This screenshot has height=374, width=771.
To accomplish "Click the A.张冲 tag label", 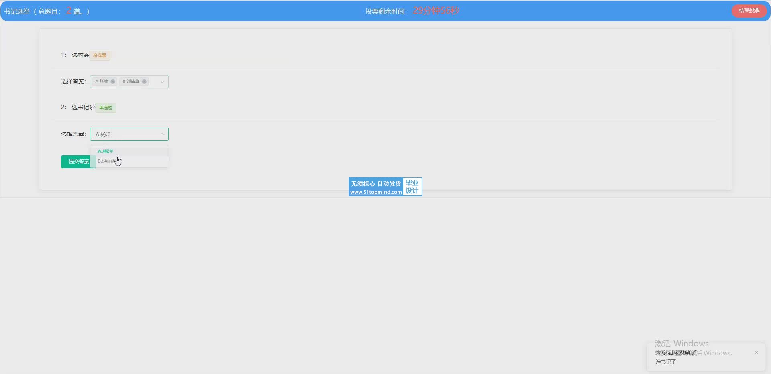I will 102,82.
